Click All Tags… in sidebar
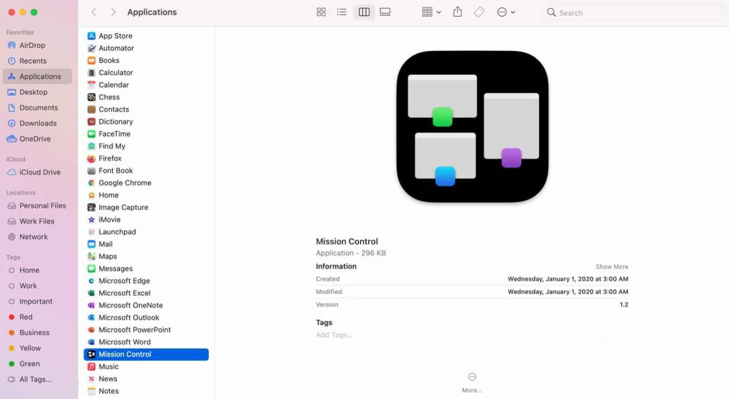 (x=35, y=379)
